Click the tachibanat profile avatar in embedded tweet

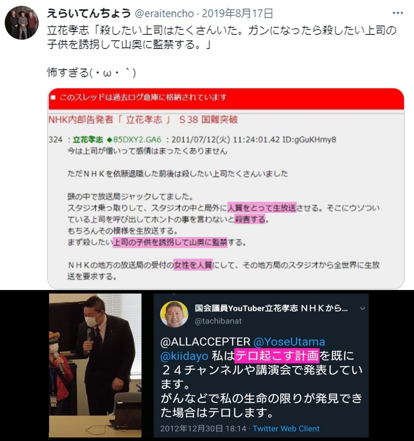(174, 314)
